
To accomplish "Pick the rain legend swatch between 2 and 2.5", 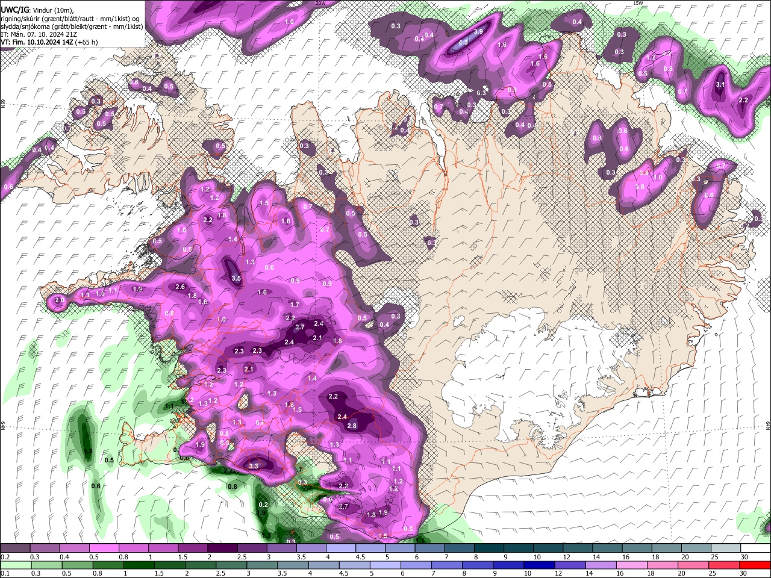I will click(x=200, y=565).
